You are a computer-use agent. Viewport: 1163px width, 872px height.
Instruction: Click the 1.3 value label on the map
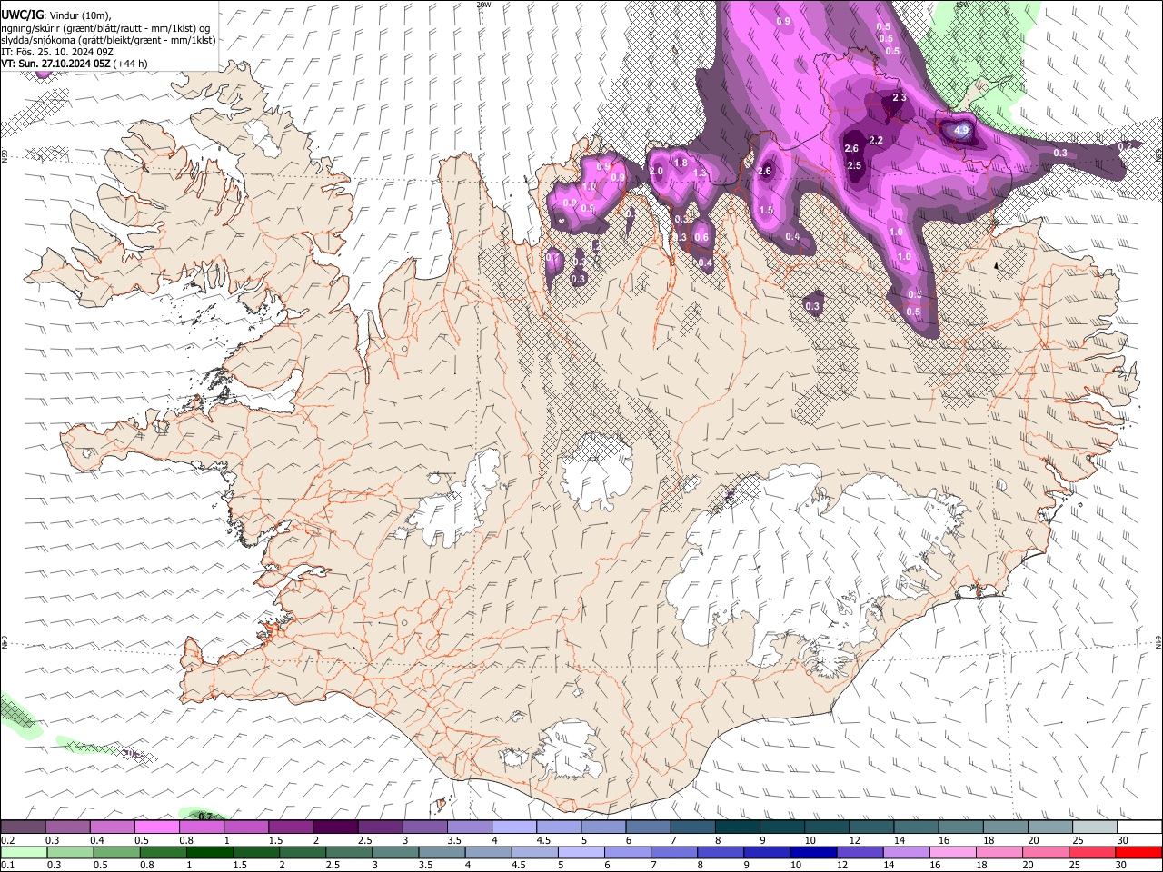(700, 173)
